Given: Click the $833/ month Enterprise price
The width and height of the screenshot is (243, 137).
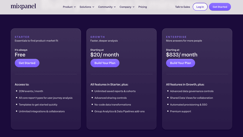Looking at the screenshot, I should point(181,55).
